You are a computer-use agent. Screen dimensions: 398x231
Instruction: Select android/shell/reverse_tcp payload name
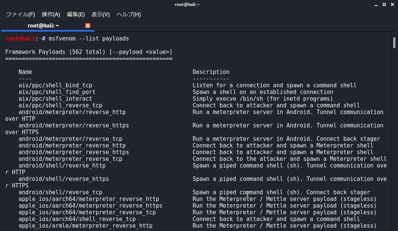click(x=60, y=192)
